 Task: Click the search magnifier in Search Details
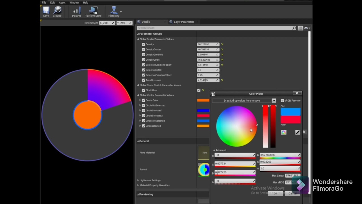tap(294, 28)
